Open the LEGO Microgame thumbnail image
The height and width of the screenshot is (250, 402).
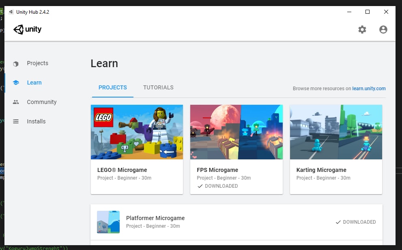tap(137, 132)
